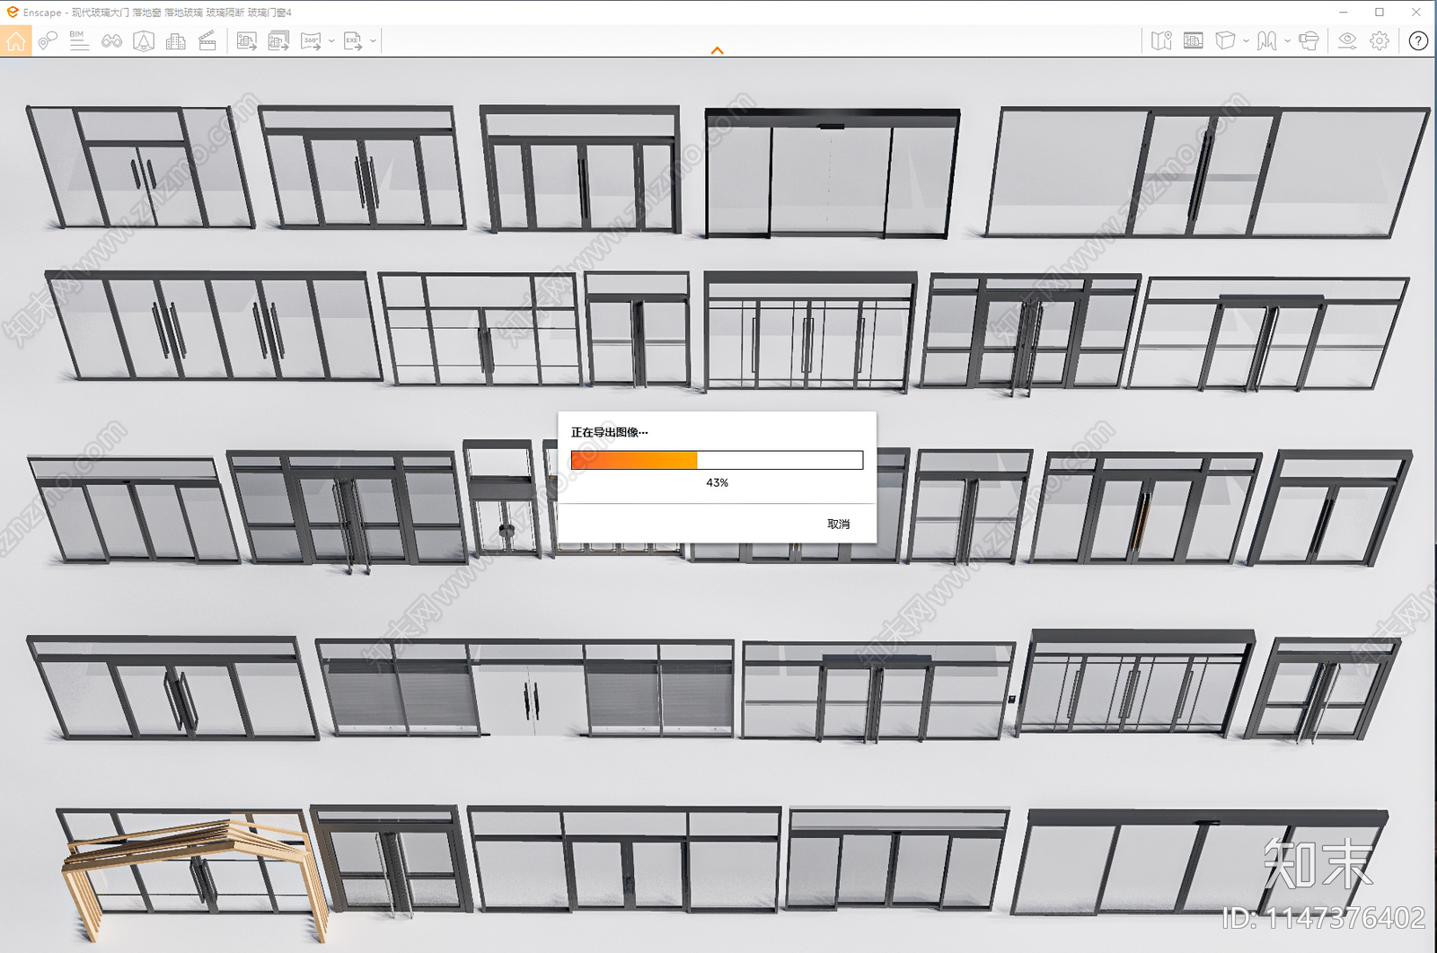Collapse the toolbar with orange chevron
The image size is (1437, 953).
click(717, 51)
